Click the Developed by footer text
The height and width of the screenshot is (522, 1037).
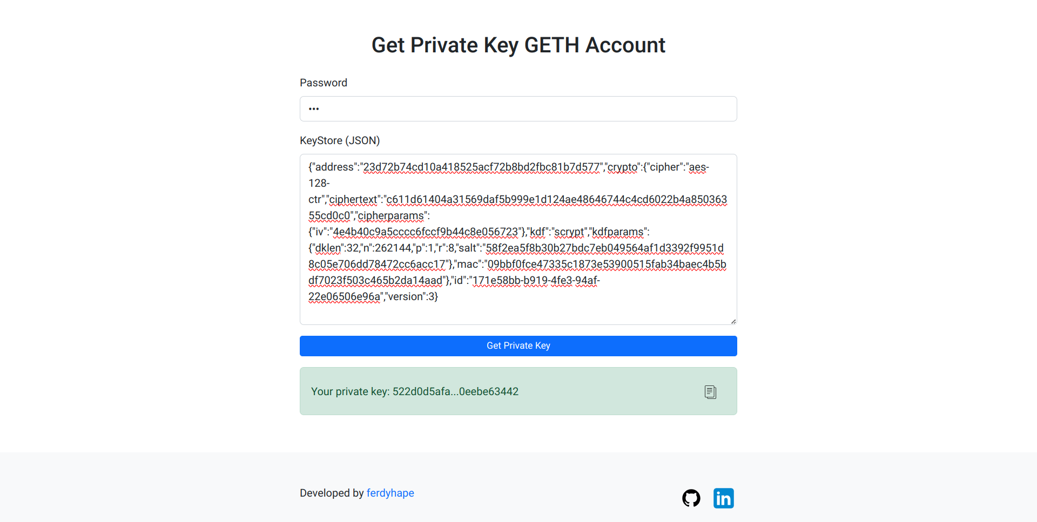pos(332,493)
